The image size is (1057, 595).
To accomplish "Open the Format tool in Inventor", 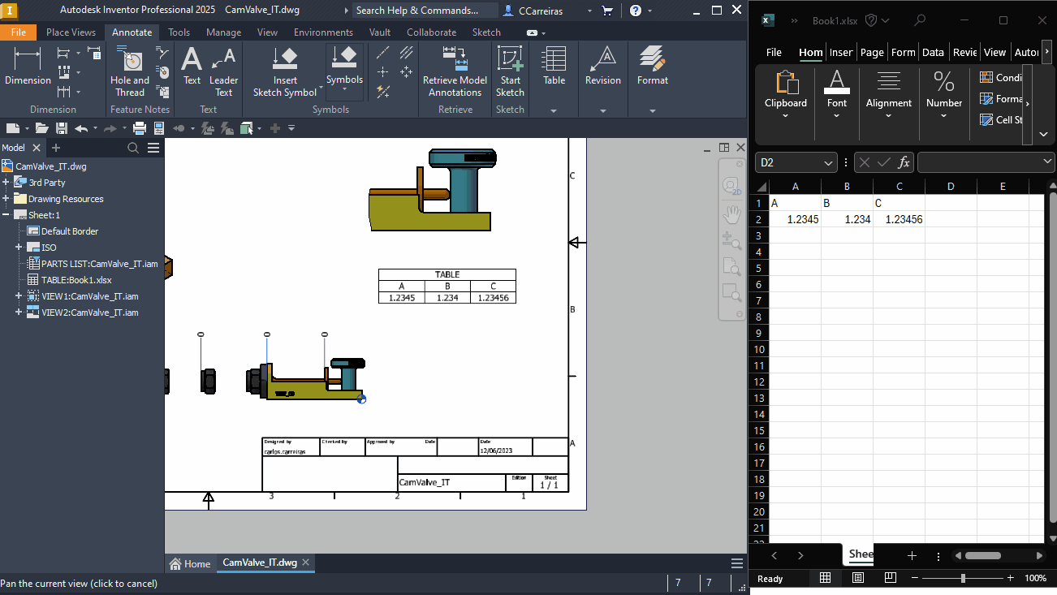I will [652, 67].
